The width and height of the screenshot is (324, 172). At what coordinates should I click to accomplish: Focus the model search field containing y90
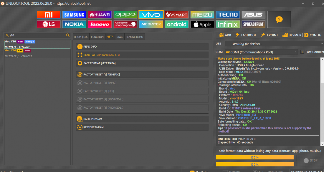(37, 35)
